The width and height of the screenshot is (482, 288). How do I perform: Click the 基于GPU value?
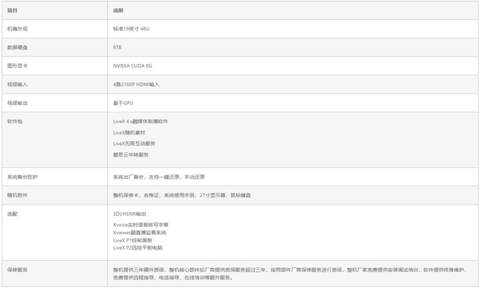(123, 103)
